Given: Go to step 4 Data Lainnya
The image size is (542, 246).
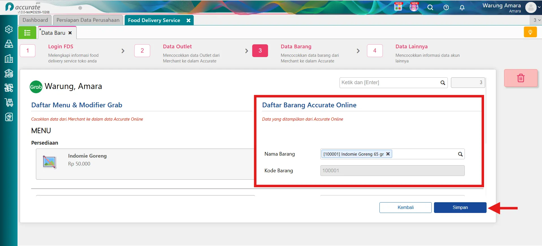Looking at the screenshot, I should 375,51.
